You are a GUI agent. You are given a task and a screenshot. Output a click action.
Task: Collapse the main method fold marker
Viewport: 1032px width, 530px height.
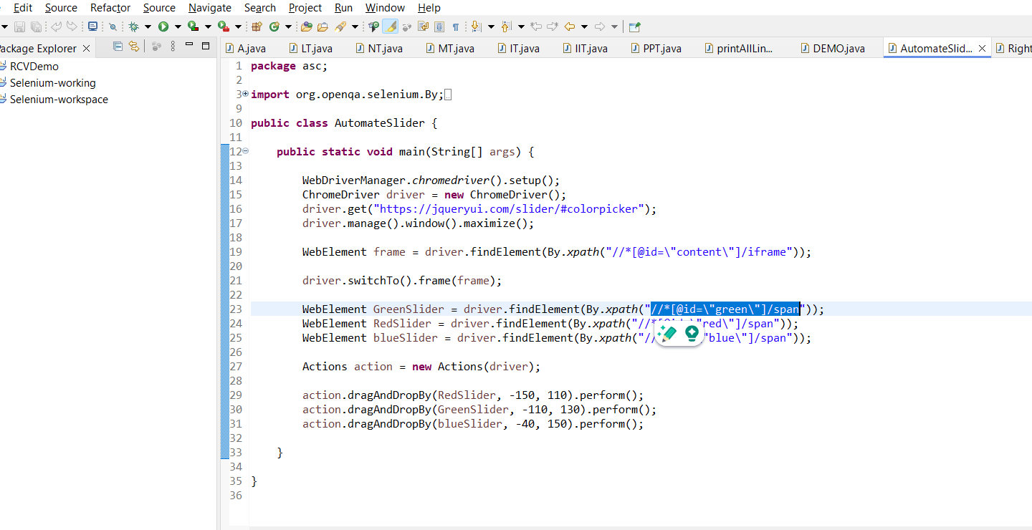244,151
